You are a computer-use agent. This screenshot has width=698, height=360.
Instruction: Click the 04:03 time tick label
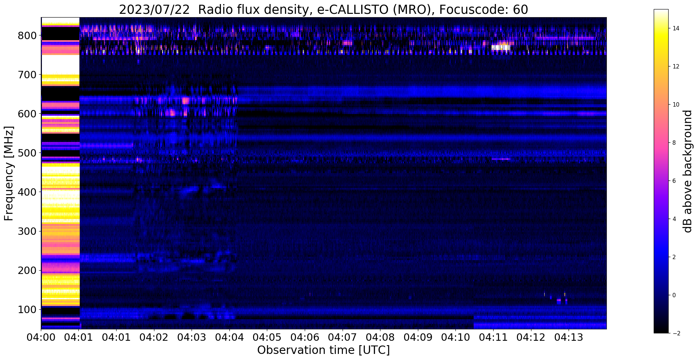pos(192,337)
